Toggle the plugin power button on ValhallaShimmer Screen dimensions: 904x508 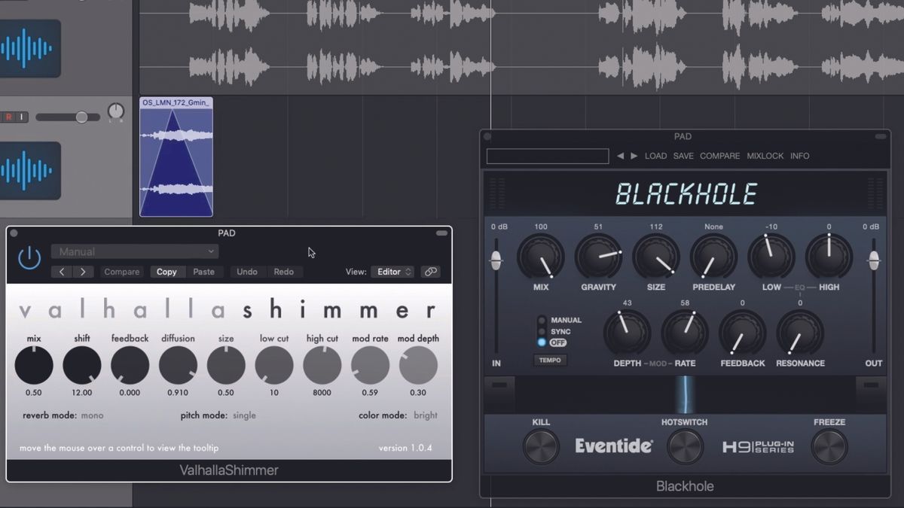(29, 257)
